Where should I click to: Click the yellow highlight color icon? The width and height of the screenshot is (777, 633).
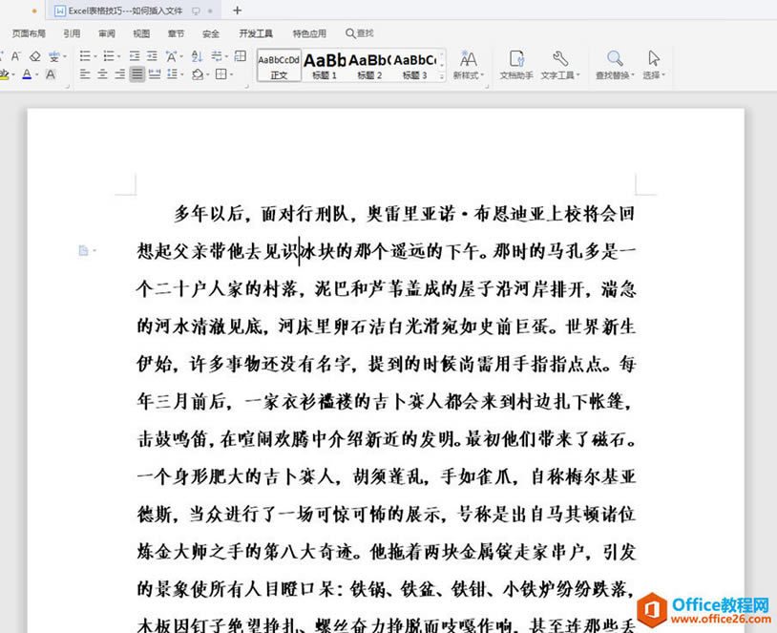pos(4,74)
